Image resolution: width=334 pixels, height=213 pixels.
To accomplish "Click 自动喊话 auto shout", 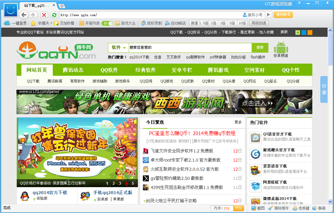I will (x=175, y=23).
